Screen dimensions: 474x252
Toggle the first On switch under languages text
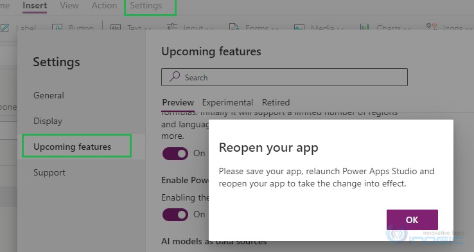point(175,154)
